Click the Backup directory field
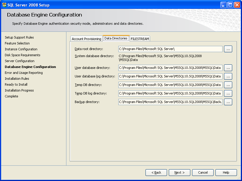 [170, 102]
